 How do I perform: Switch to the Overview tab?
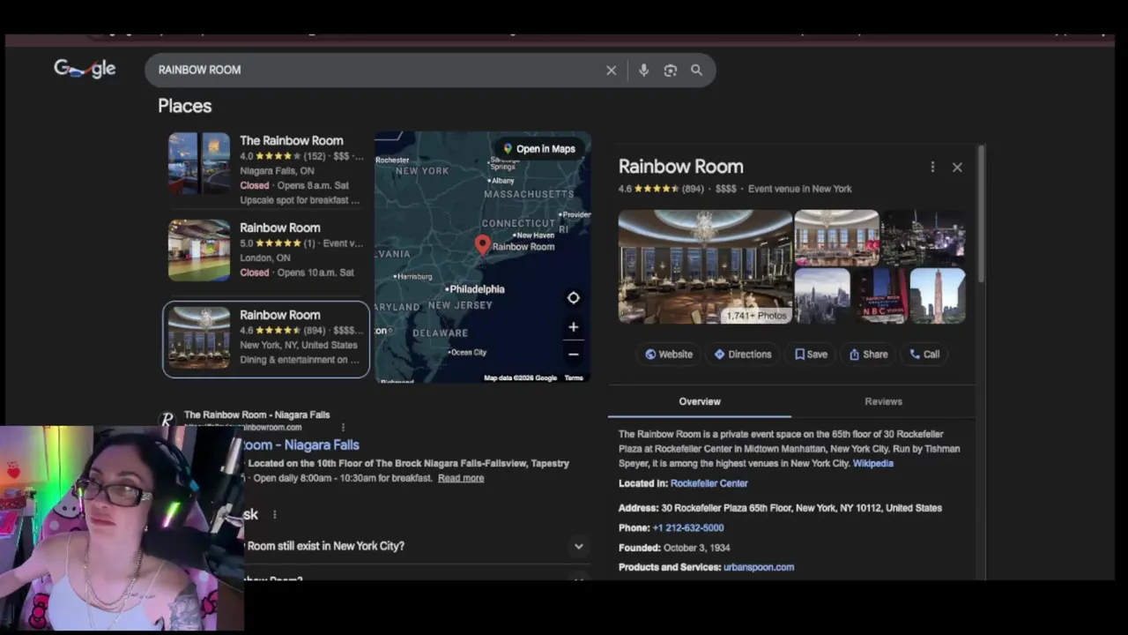700,401
